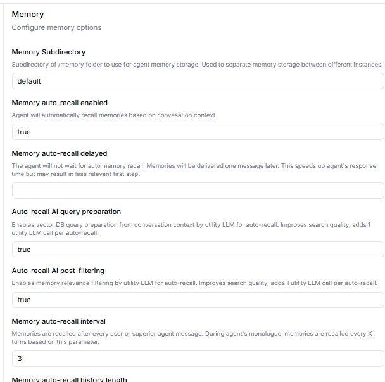Click the 'Configure memory options' subtitle
Image resolution: width=385 pixels, height=382 pixels.
point(56,27)
